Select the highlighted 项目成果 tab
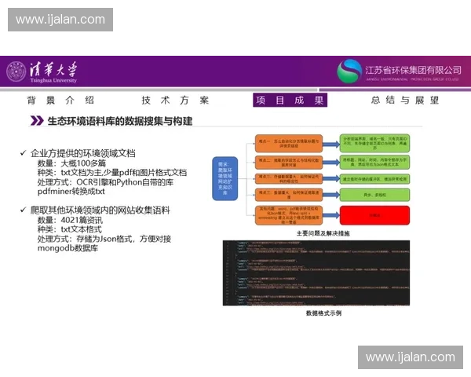The height and width of the screenshot is (377, 471). (290, 100)
